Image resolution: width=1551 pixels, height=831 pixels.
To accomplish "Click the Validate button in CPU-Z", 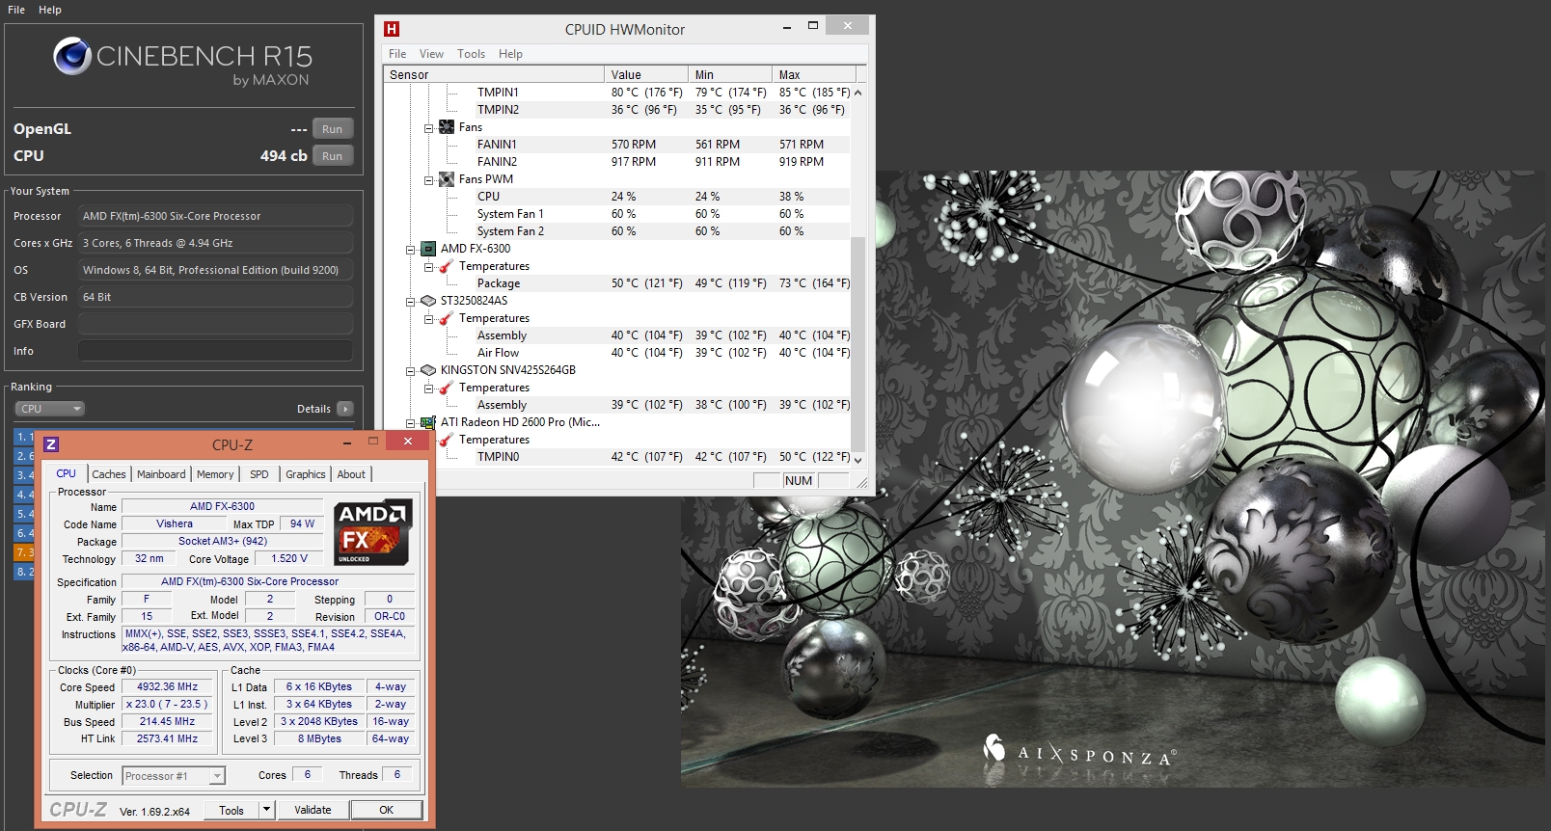I will 313,810.
